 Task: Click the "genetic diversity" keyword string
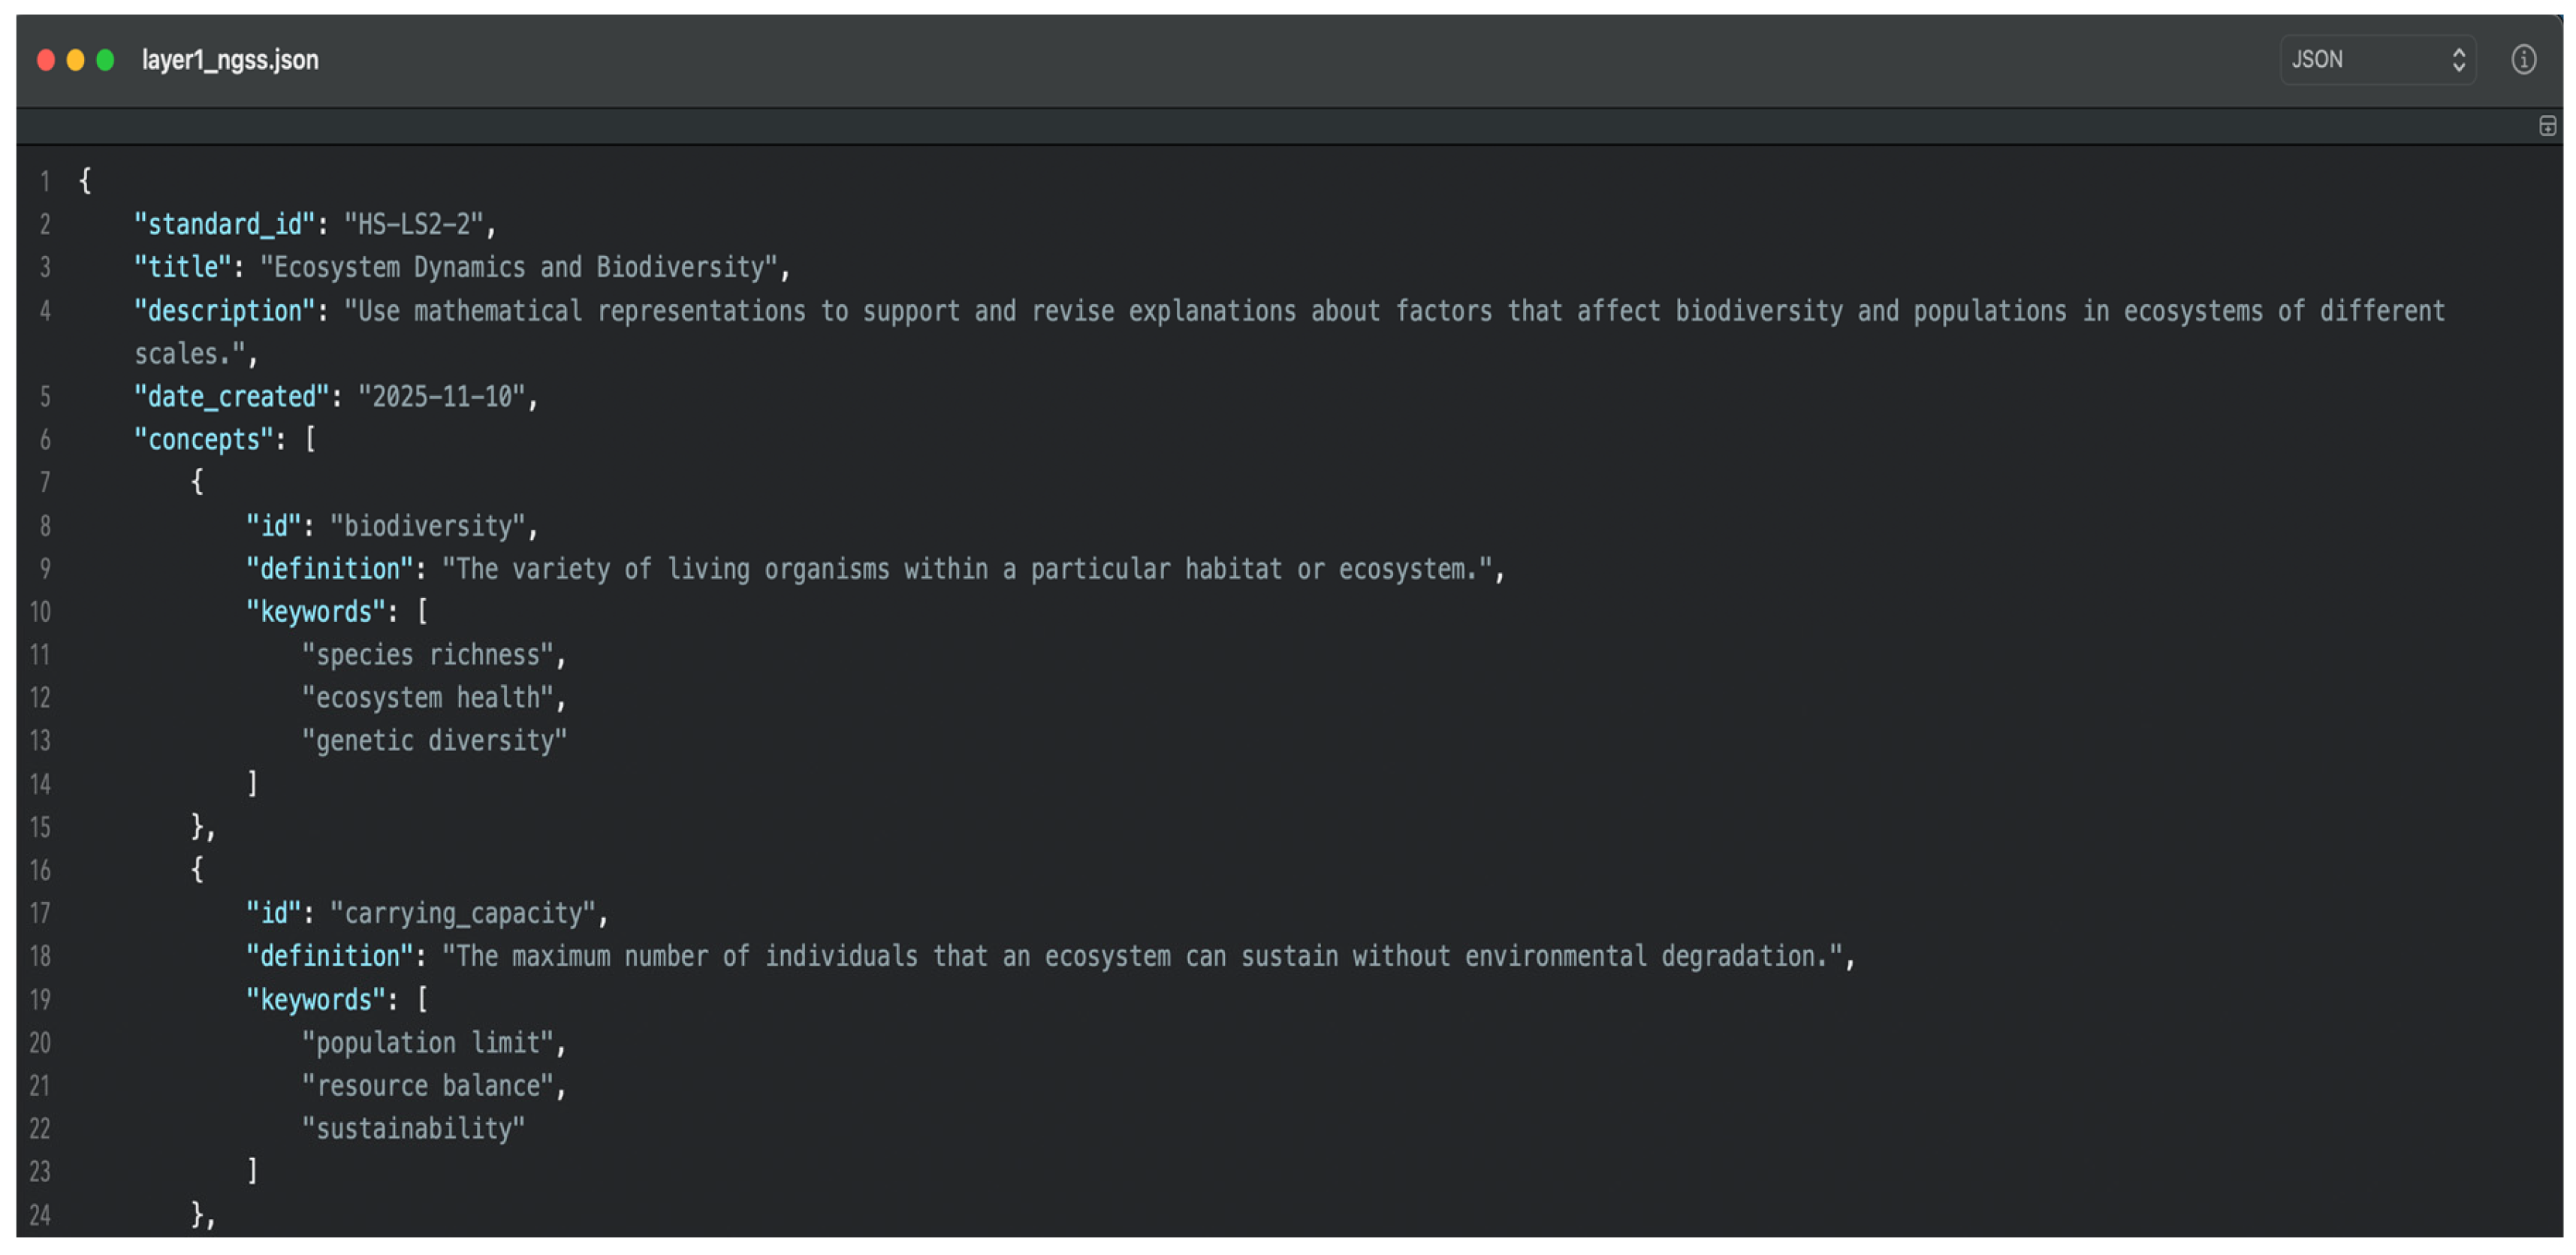[434, 741]
